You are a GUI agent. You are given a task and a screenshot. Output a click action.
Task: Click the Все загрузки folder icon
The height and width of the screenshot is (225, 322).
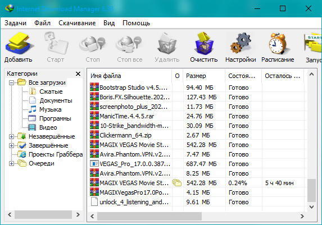pyautogui.click(x=22, y=82)
